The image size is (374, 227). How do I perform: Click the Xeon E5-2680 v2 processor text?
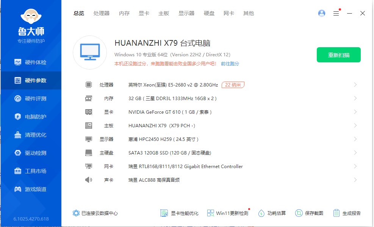(173, 85)
